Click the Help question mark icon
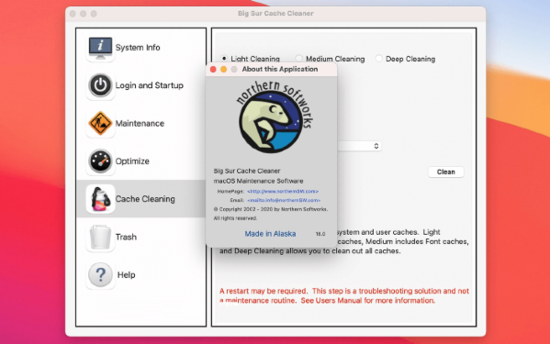Viewport: 550px width, 344px height. [x=100, y=275]
